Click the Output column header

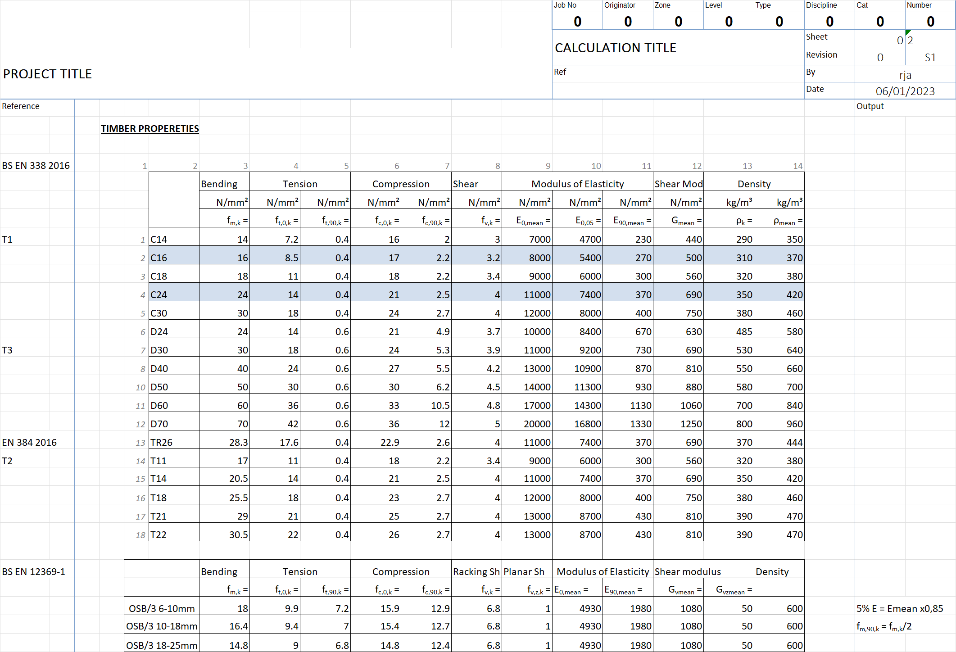[870, 106]
